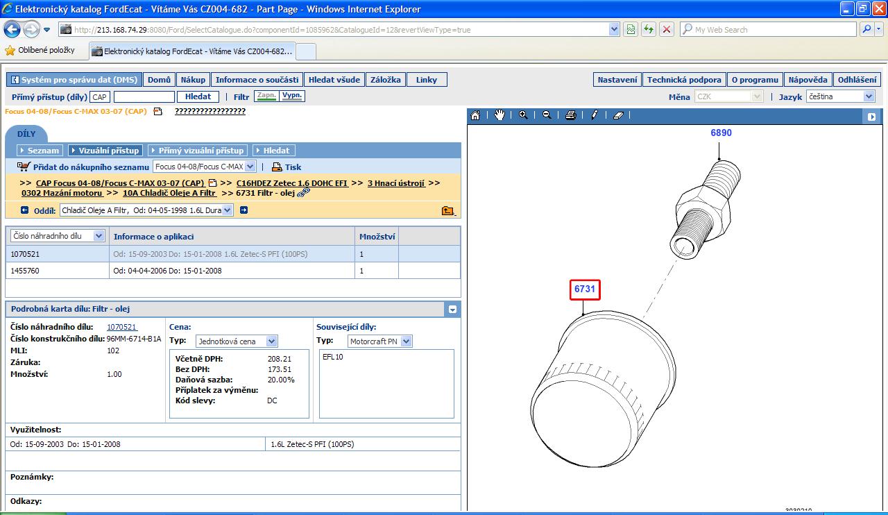888x515 pixels.
Task: Click the Přímý přístup part number input field
Action: click(x=144, y=97)
